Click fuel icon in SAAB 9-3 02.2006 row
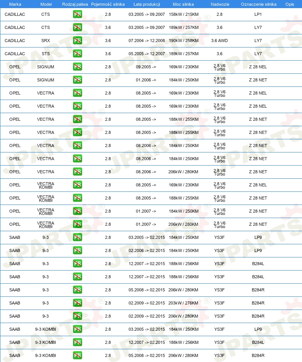 [77, 250]
